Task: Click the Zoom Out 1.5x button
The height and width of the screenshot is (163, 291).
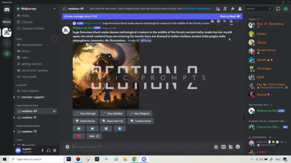Action: pos(112,121)
